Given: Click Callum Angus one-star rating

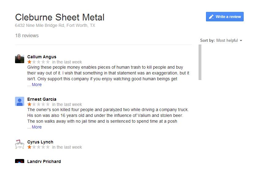Looking at the screenshot, I should point(39,62).
